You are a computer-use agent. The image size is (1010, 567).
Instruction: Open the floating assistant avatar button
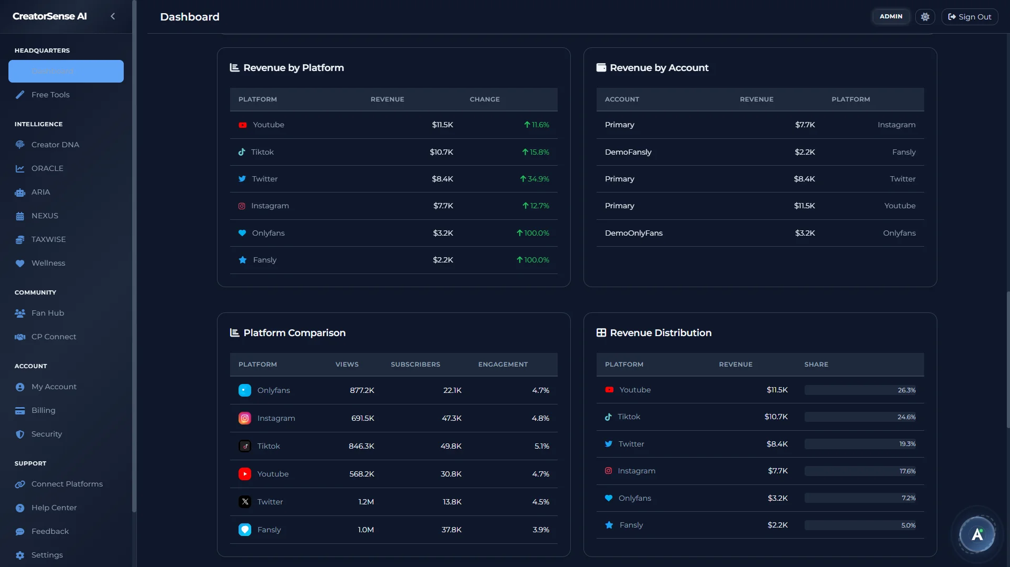point(977,535)
